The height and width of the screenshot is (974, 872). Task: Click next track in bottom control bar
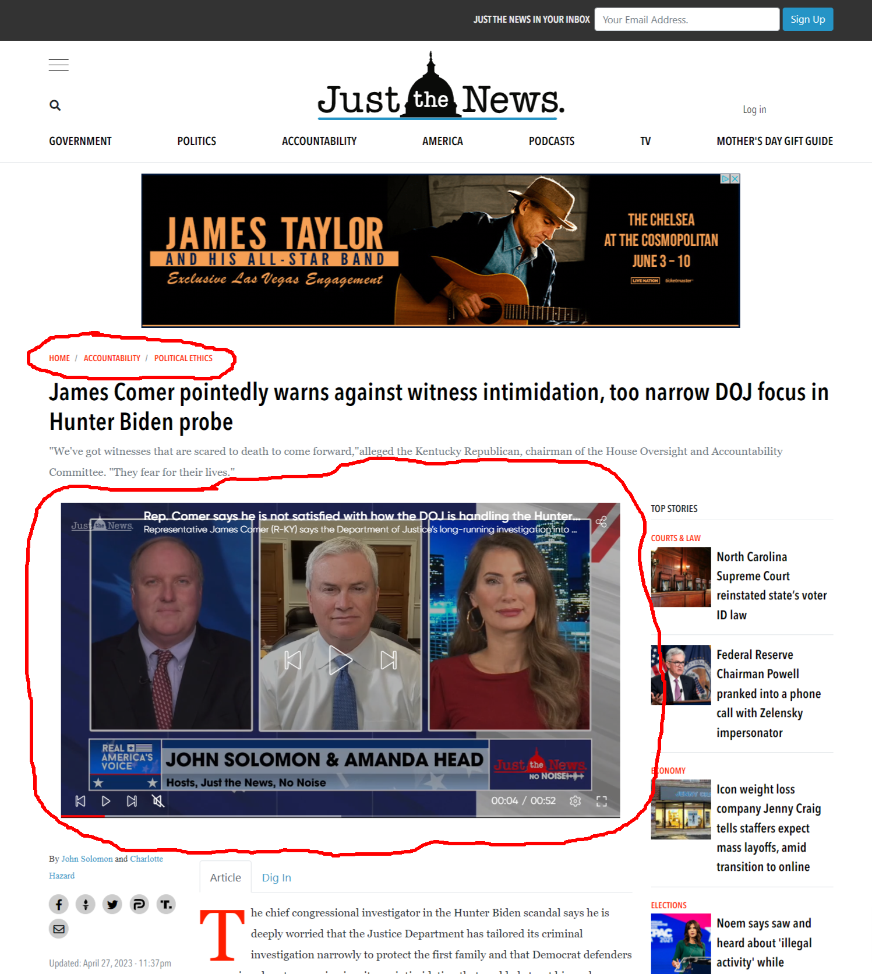click(x=132, y=801)
